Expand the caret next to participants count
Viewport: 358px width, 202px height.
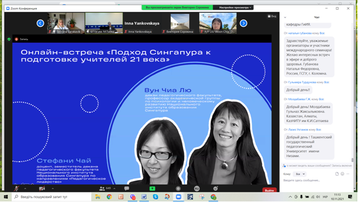coord(114,189)
